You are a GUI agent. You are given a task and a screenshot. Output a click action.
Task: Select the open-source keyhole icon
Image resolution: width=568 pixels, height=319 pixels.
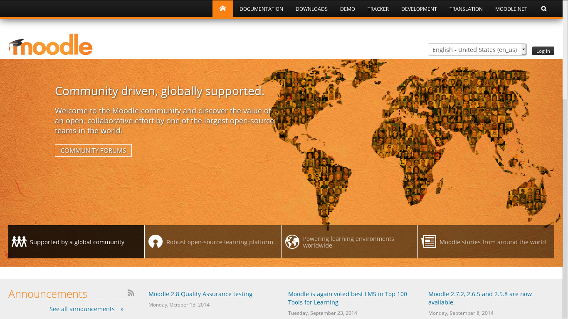pos(156,242)
